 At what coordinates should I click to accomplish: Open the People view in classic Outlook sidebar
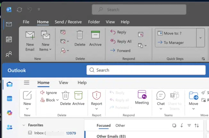[9, 54]
